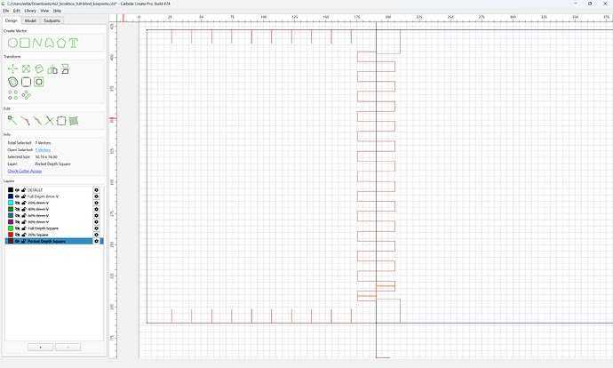613x368 pixels.
Task: Open the Library menu
Action: point(30,11)
